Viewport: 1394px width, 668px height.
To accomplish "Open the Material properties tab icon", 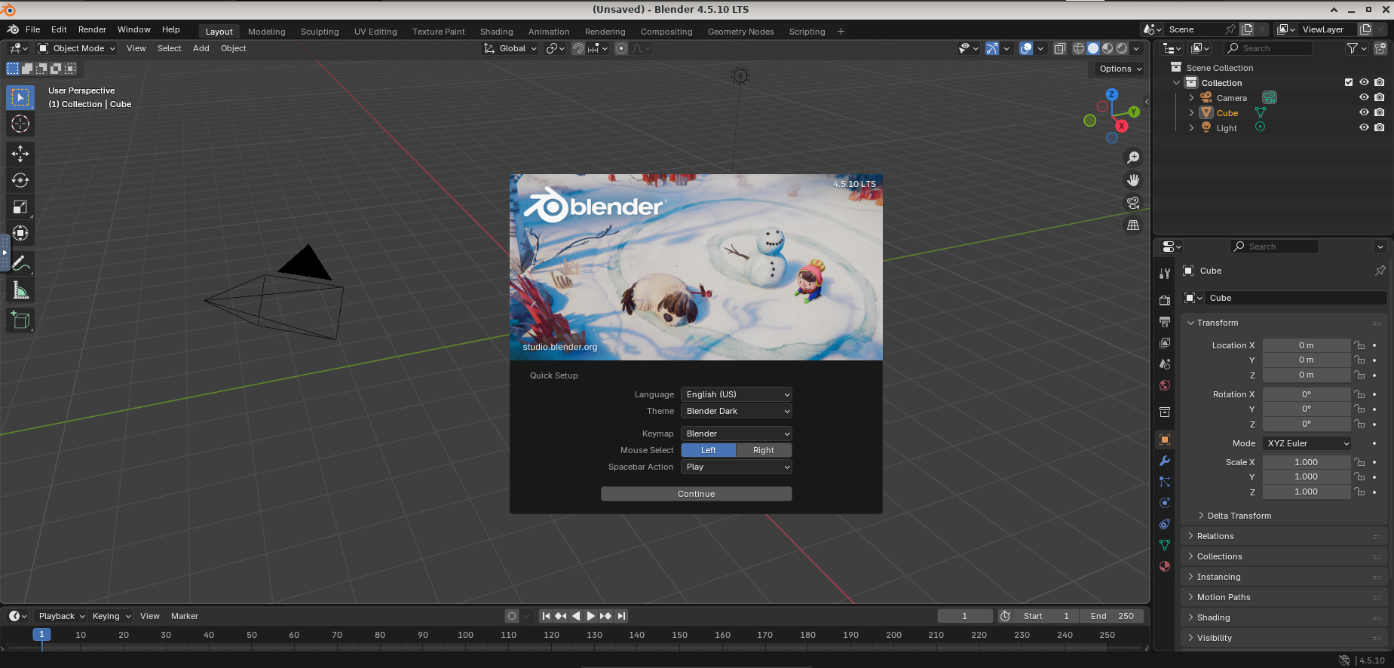I will click(x=1165, y=566).
